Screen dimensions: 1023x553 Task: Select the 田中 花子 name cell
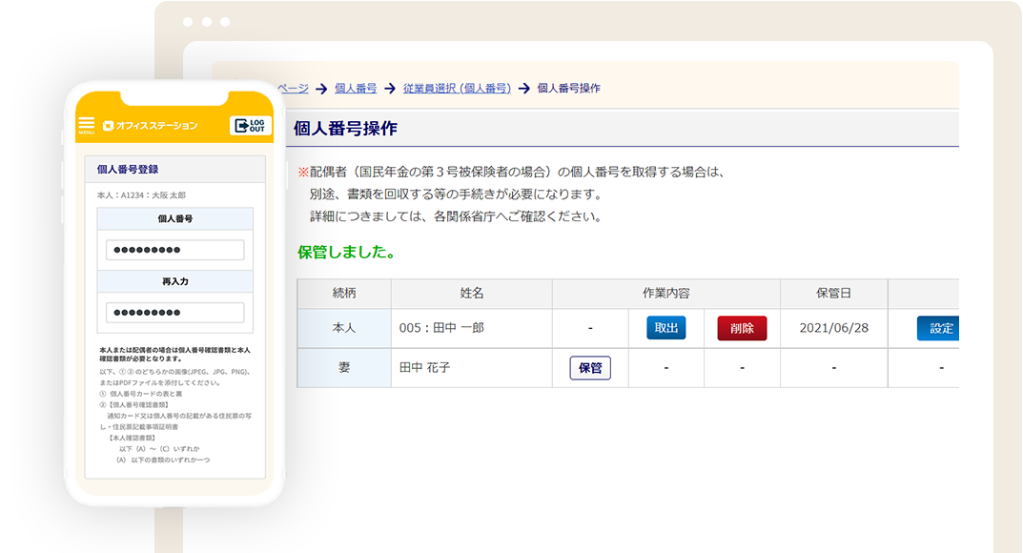point(472,368)
